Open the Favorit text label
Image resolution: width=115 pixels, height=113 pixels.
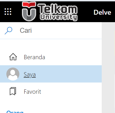[x=32, y=92]
